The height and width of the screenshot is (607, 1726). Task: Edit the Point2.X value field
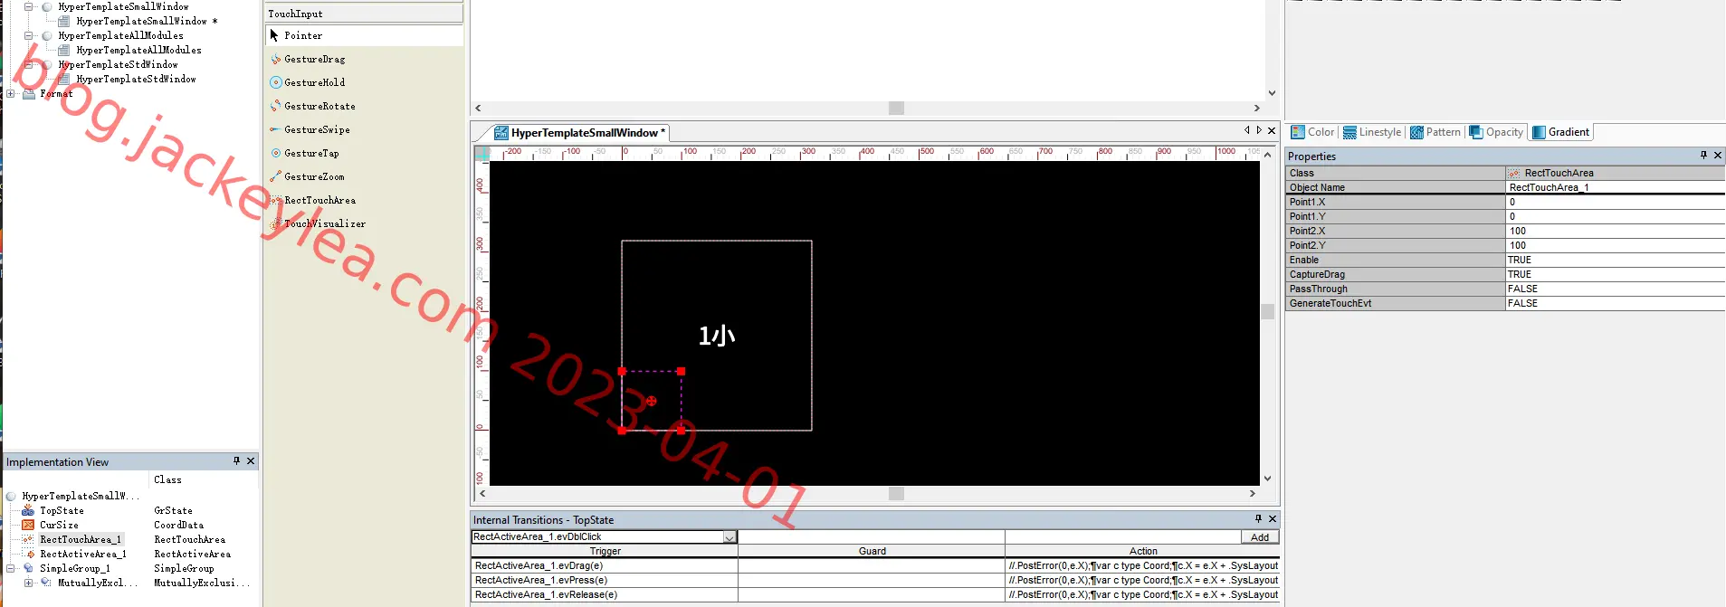(1615, 231)
